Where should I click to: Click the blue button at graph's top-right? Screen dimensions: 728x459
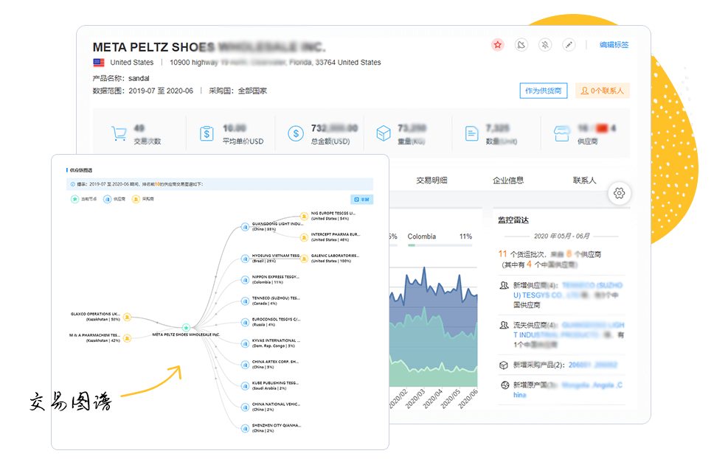click(361, 199)
